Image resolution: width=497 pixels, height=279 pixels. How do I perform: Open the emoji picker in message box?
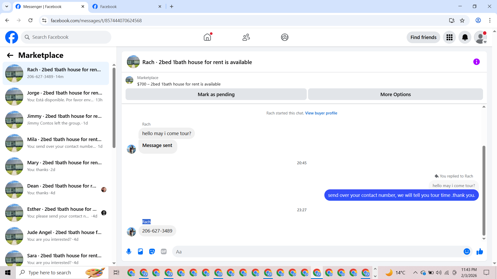466,252
